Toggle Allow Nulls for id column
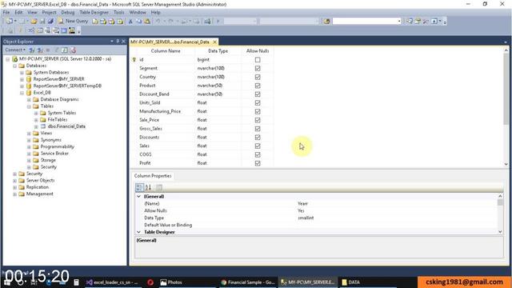The width and height of the screenshot is (512, 288). [x=258, y=60]
